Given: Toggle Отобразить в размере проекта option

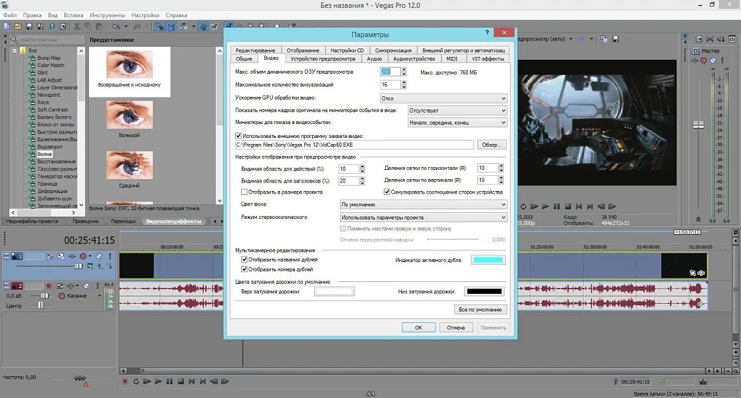Looking at the screenshot, I should (x=245, y=192).
